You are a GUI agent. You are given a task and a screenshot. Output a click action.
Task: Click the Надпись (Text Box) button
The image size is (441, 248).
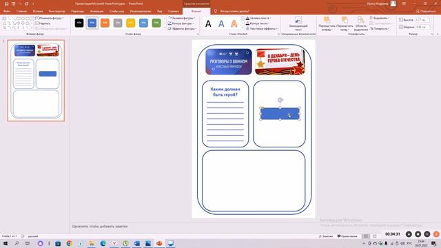click(x=43, y=23)
